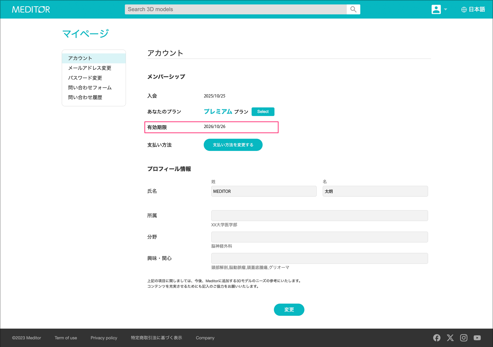Screen dimensions: 493x347
Task: Click the search magnifier icon
Action: pyautogui.click(x=353, y=9)
